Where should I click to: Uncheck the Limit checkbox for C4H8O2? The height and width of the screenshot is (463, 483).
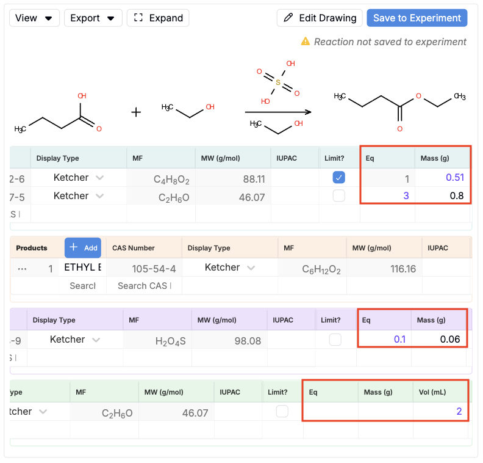click(338, 178)
